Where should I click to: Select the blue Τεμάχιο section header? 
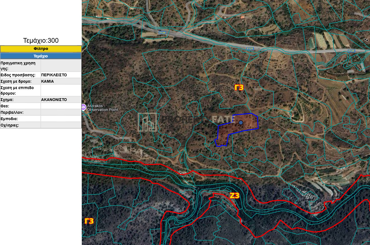pos(41,56)
